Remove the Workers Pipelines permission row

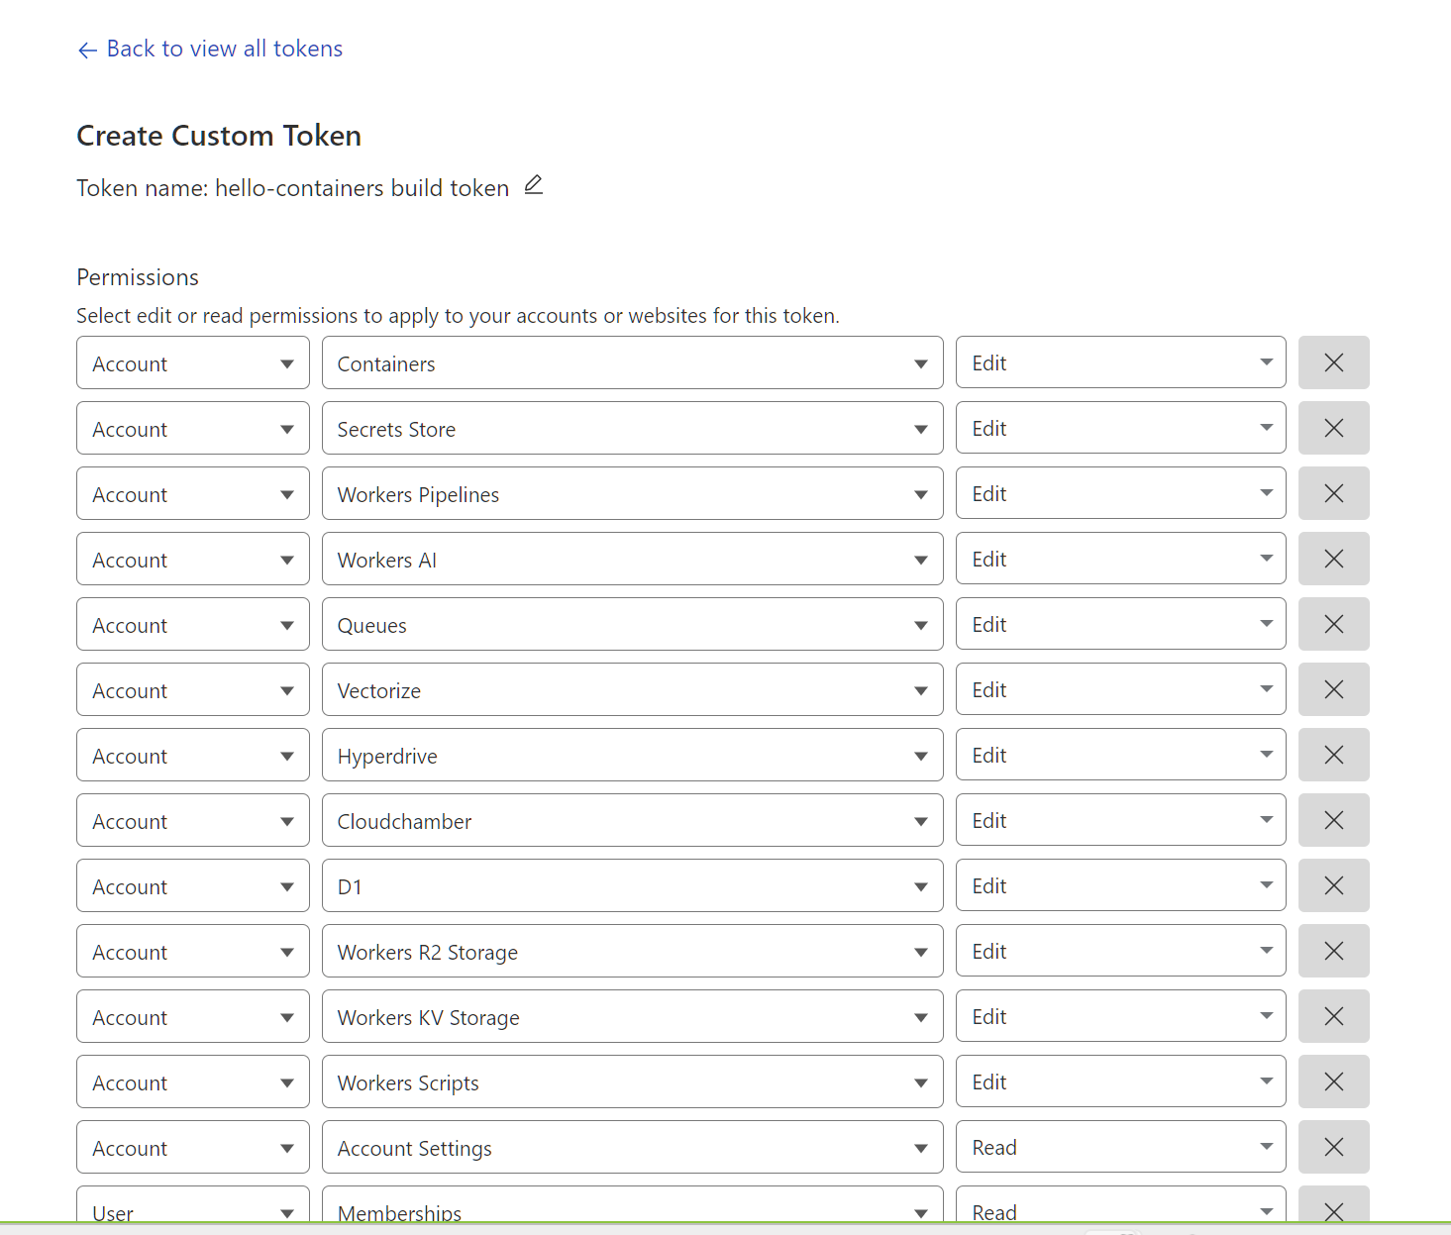[x=1333, y=493]
